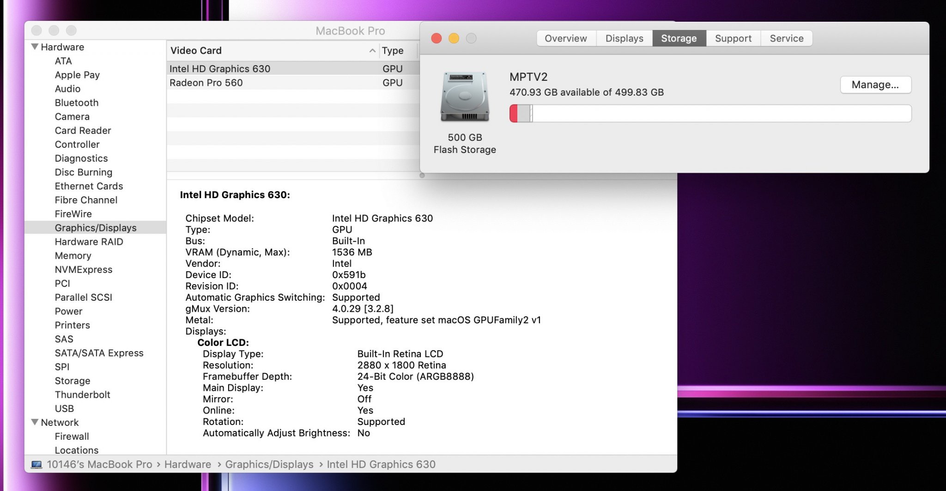Click the Manage... button

coord(875,85)
